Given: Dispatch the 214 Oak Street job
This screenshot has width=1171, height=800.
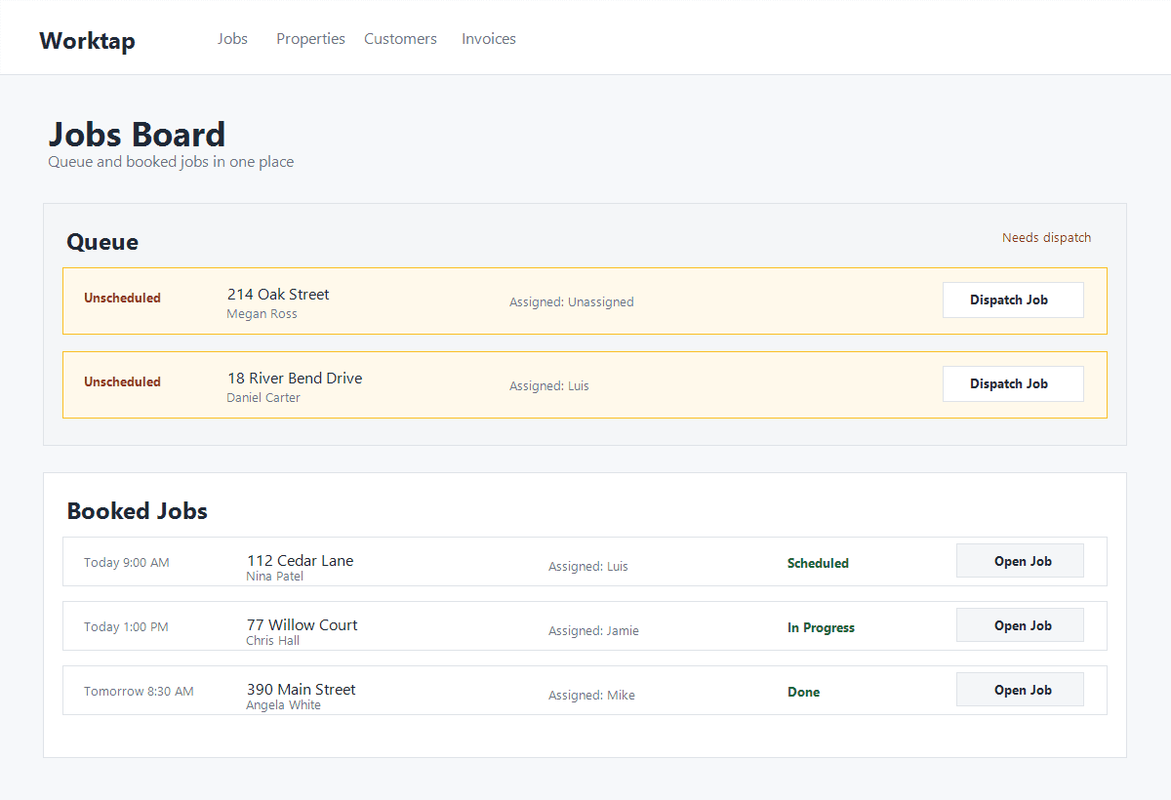Looking at the screenshot, I should click(x=1013, y=300).
